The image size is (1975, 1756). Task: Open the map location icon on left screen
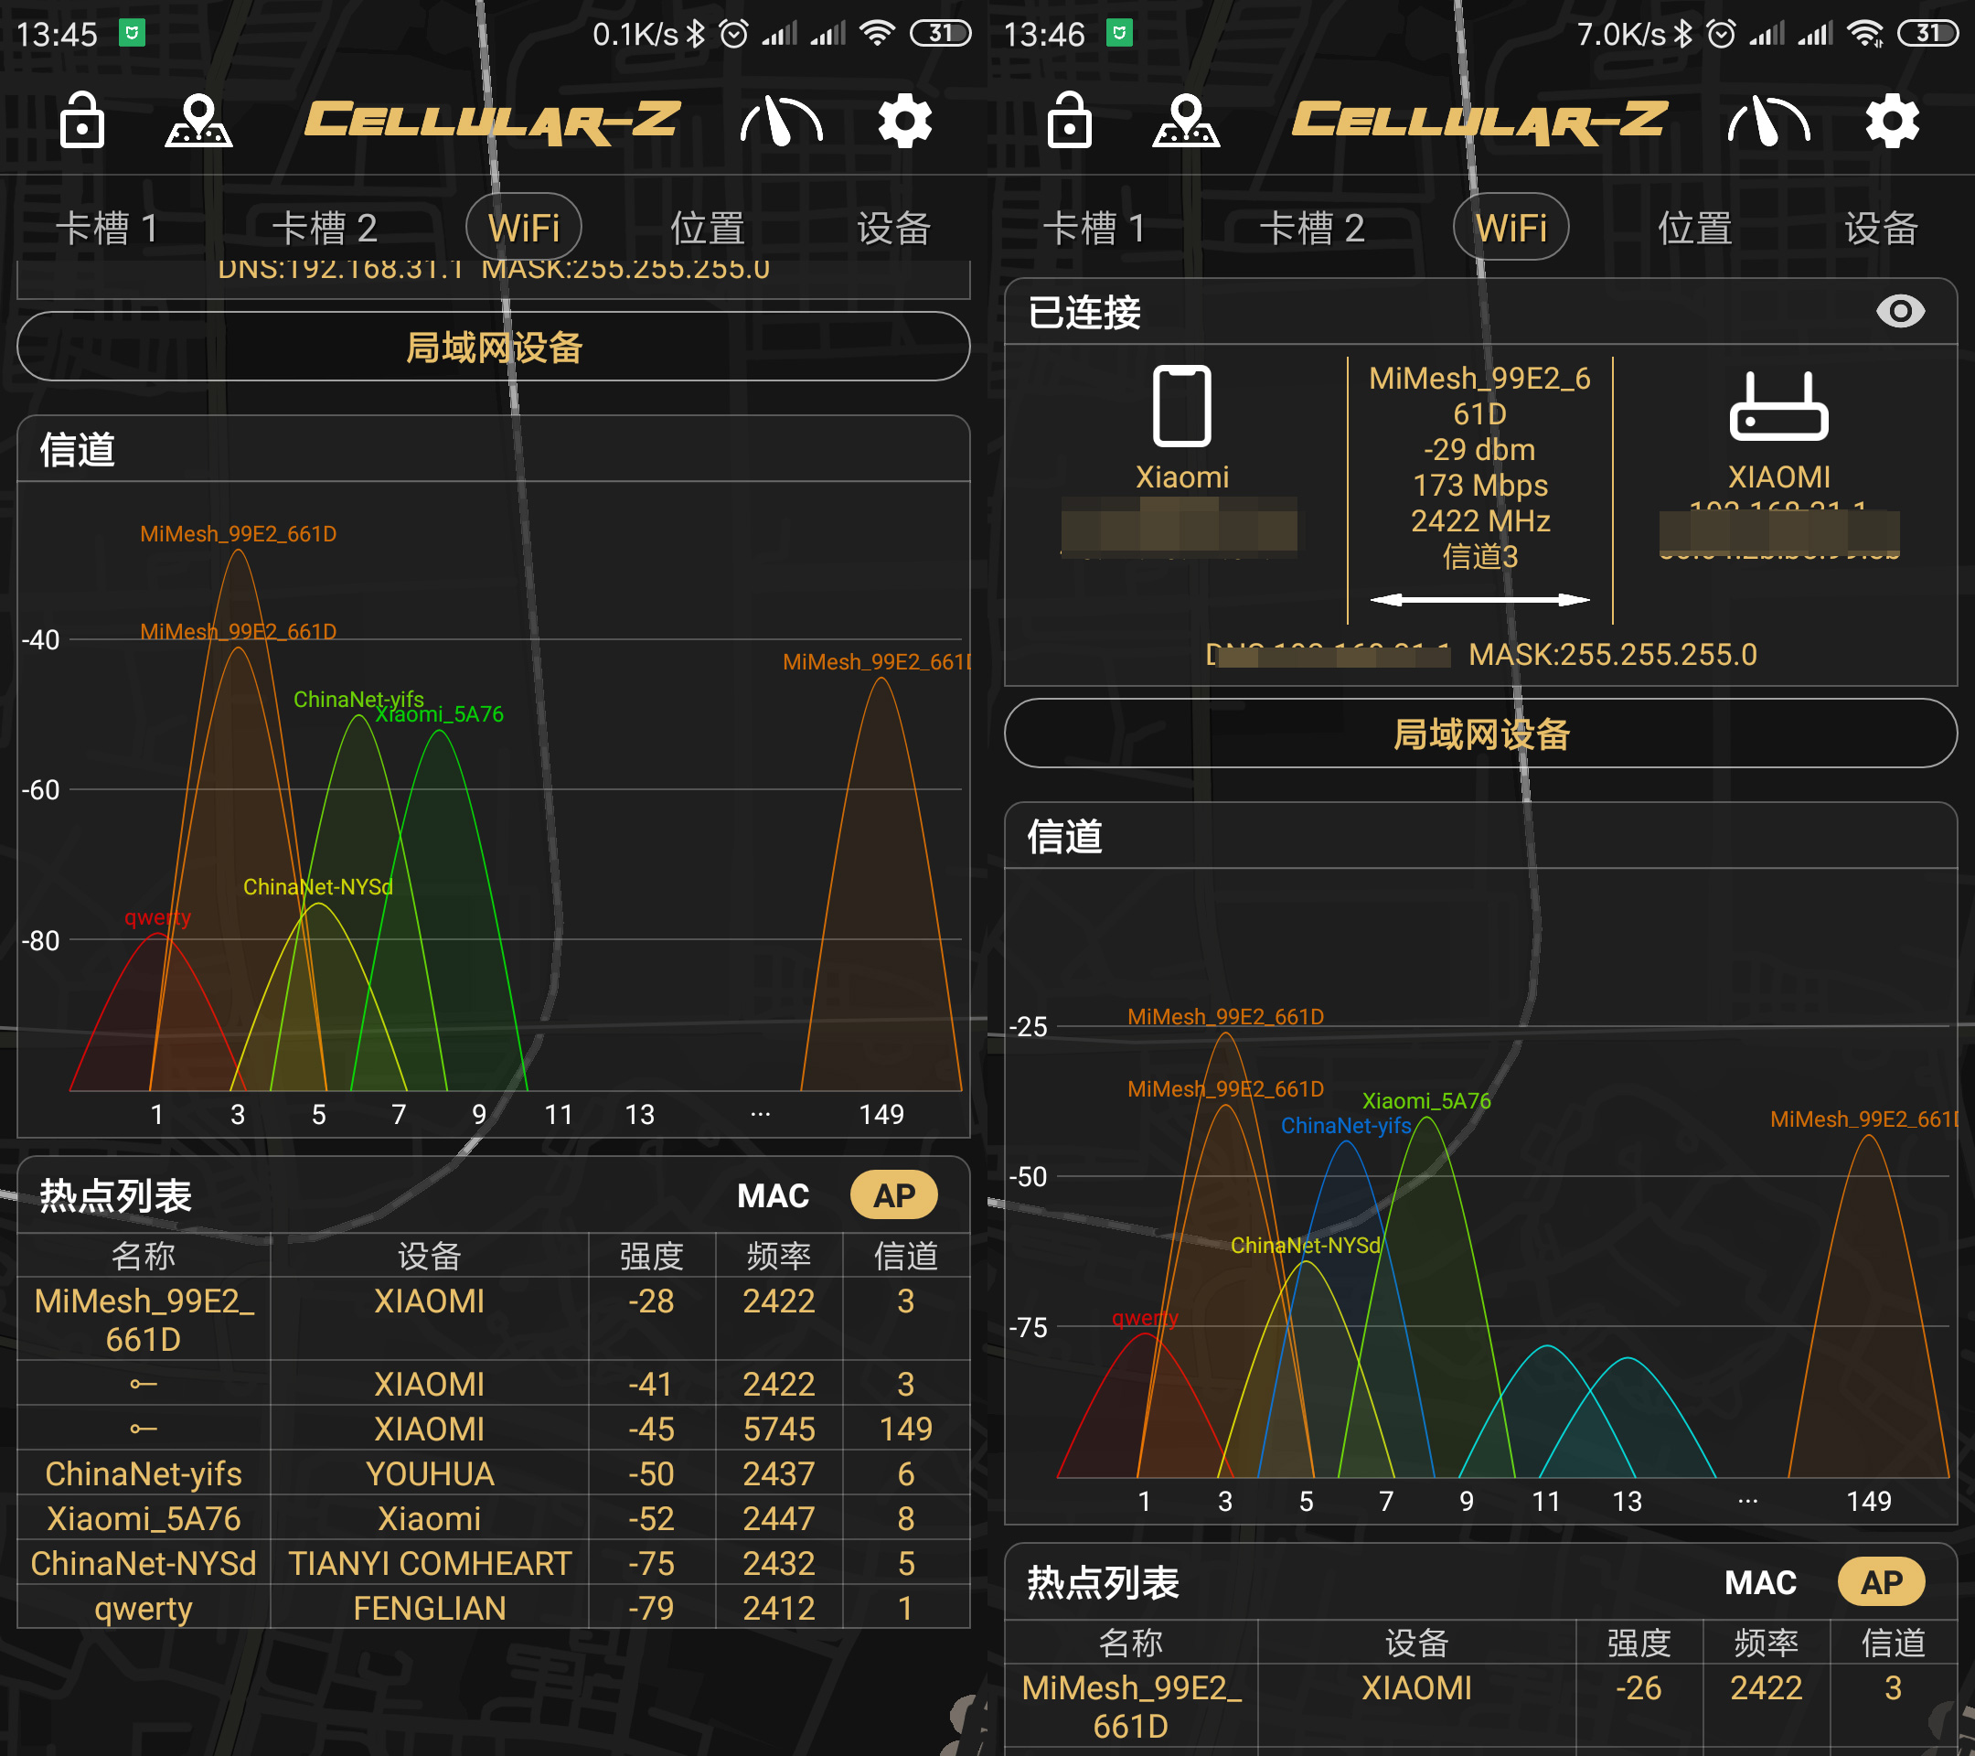(198, 122)
